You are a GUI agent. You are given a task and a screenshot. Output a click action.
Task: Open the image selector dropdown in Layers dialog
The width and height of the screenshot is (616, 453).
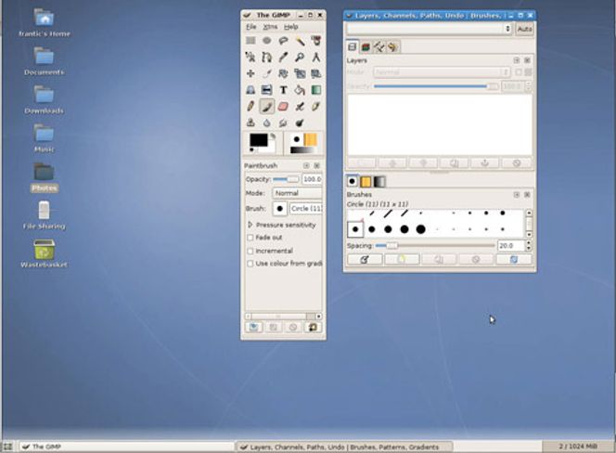[x=429, y=29]
